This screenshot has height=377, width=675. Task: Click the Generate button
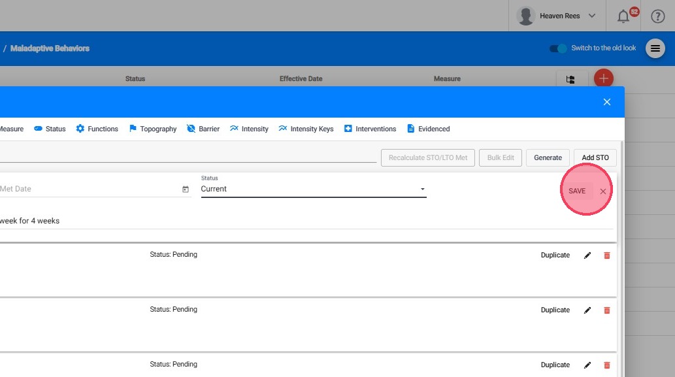pyautogui.click(x=548, y=157)
